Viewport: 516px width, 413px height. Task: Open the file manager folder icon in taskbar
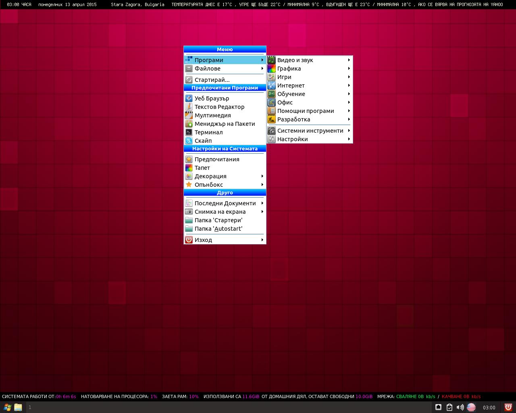(18, 407)
